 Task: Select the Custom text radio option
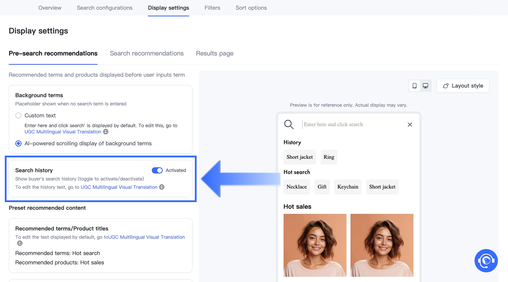[x=19, y=115]
